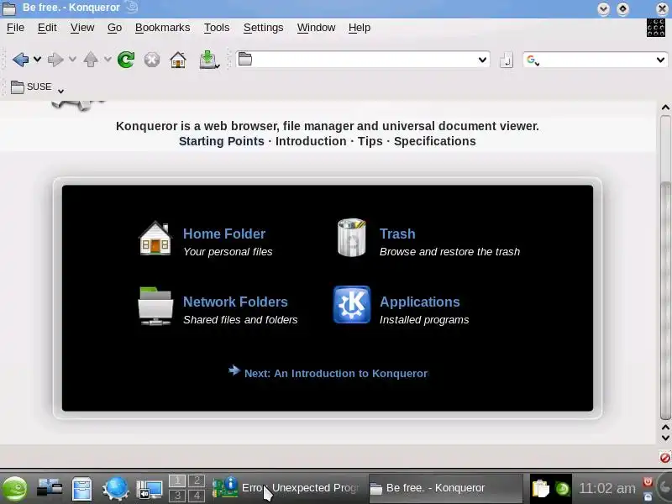
Task: Open the location bar history dropdown
Action: click(x=482, y=60)
